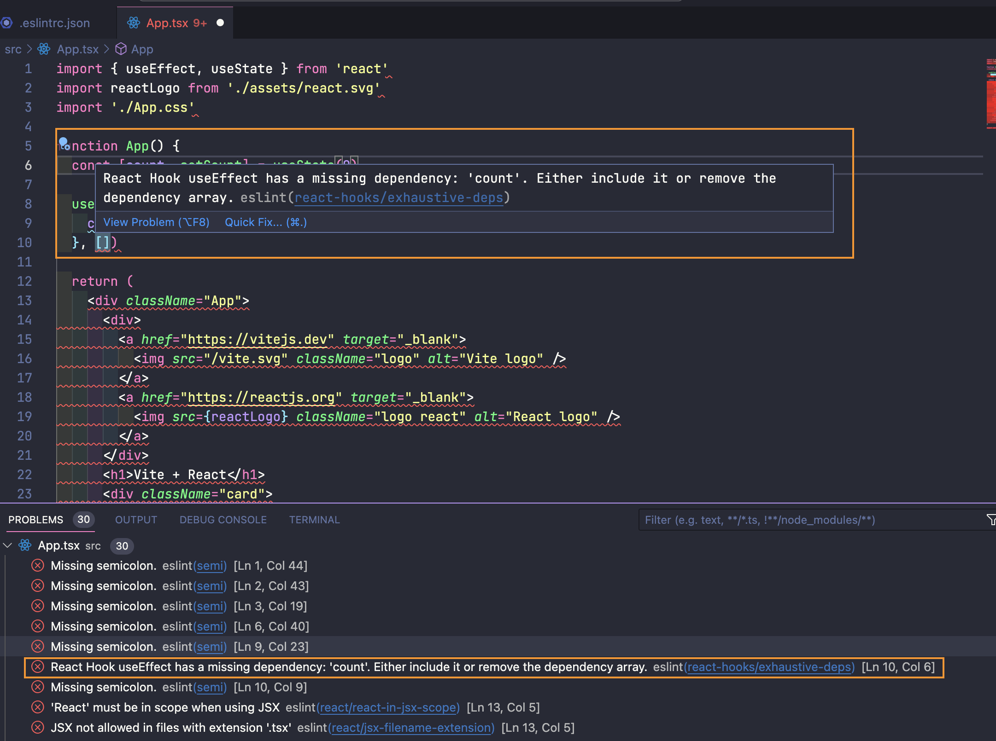
Task: Open semi rule link for Ln 1 problem
Action: pyautogui.click(x=210, y=566)
